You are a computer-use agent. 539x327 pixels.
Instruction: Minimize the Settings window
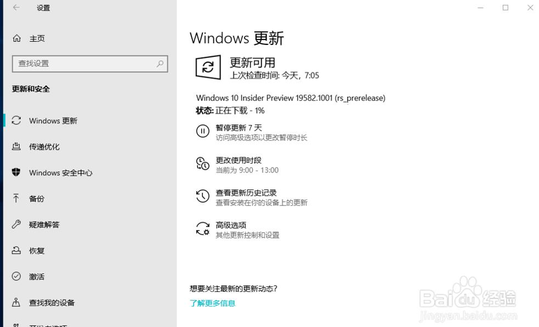coord(480,8)
